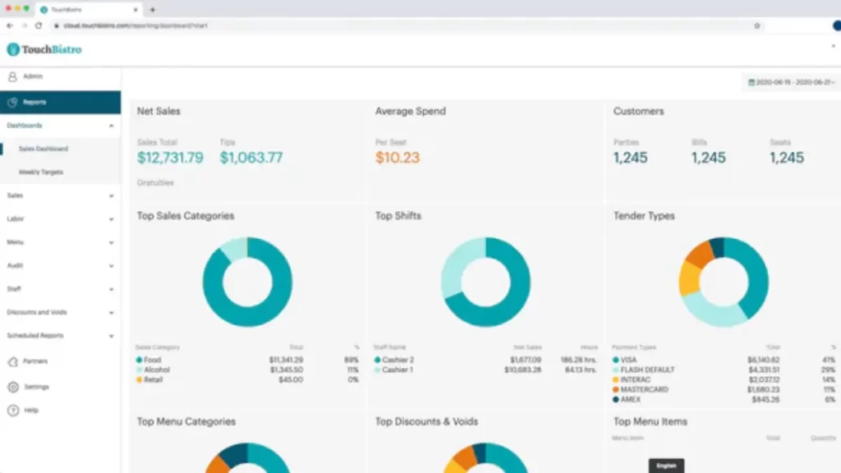841x473 pixels.
Task: Click the Top Shifts donut chart
Action: tap(486, 282)
